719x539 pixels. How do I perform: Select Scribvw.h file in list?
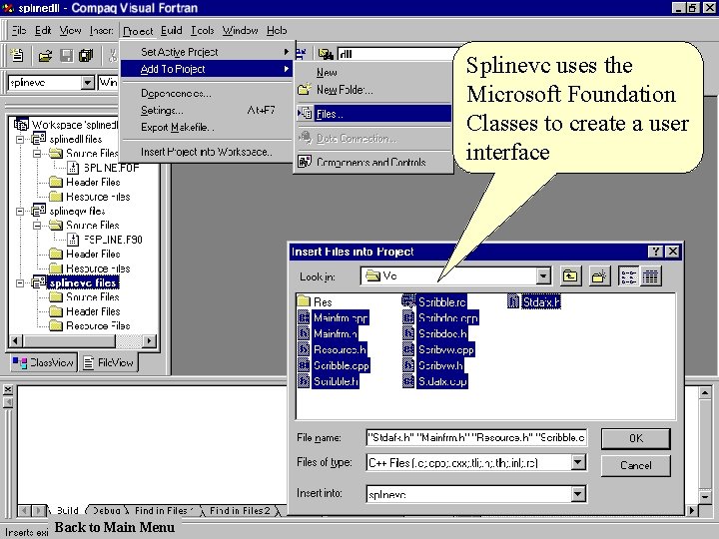coord(432,365)
